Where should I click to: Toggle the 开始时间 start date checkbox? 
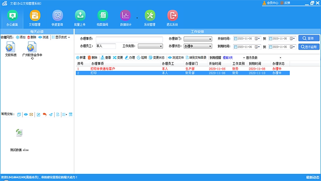[236, 39]
